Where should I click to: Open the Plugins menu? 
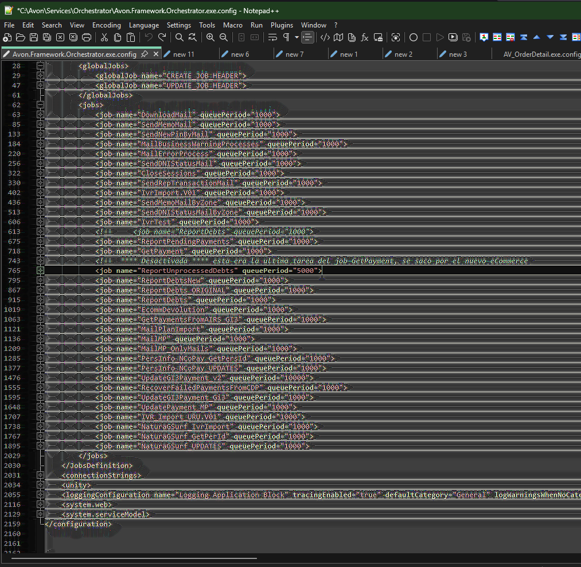pyautogui.click(x=282, y=25)
